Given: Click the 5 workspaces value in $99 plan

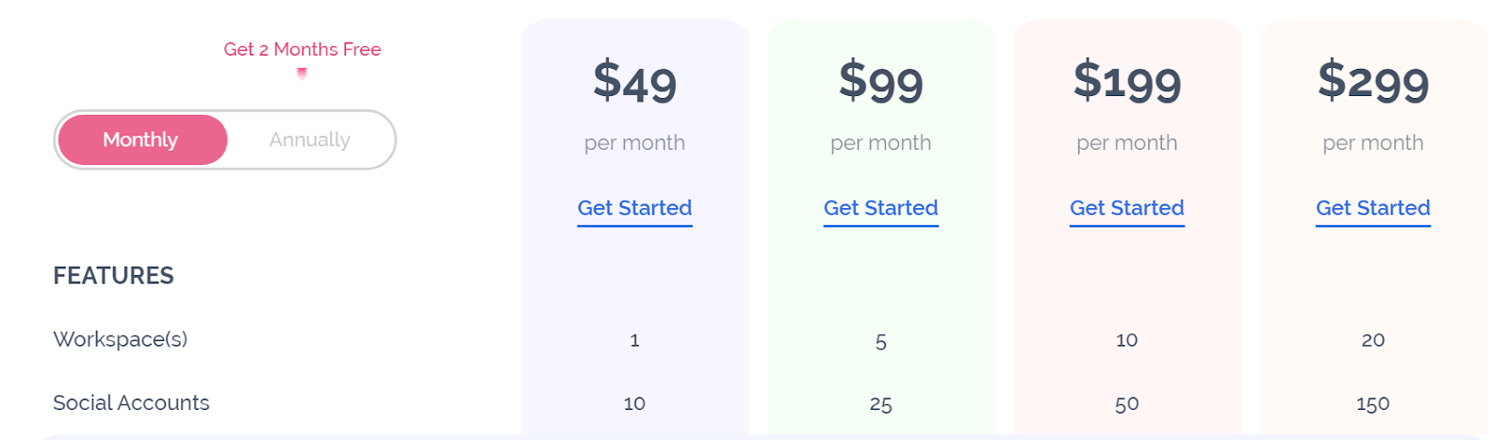Looking at the screenshot, I should (x=880, y=341).
